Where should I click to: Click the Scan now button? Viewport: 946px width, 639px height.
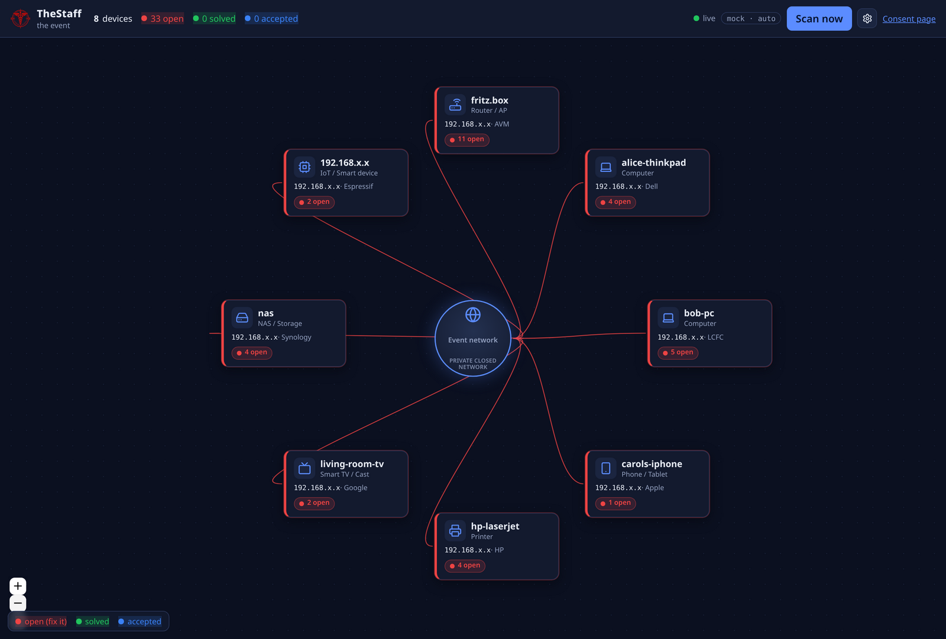click(819, 18)
